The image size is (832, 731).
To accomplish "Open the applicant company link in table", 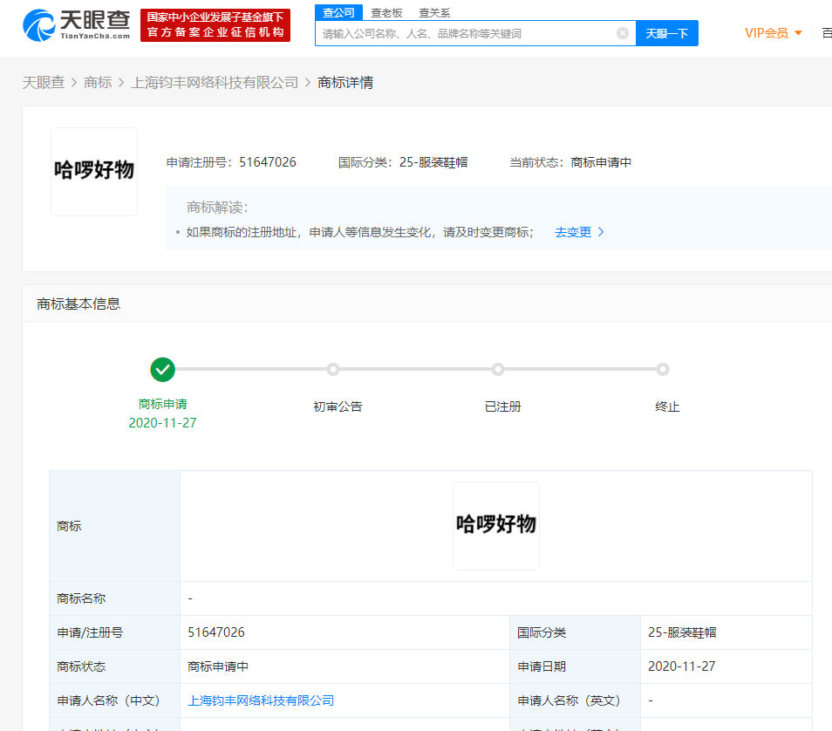I will [261, 700].
